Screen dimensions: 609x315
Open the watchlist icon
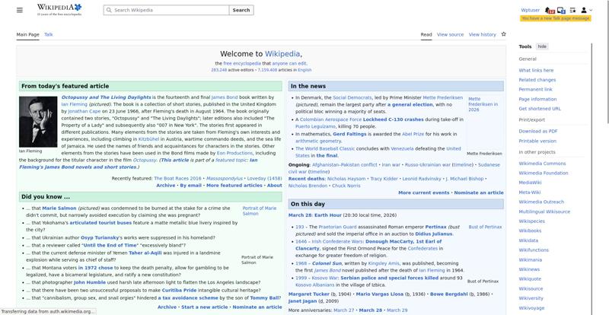pyautogui.click(x=572, y=10)
